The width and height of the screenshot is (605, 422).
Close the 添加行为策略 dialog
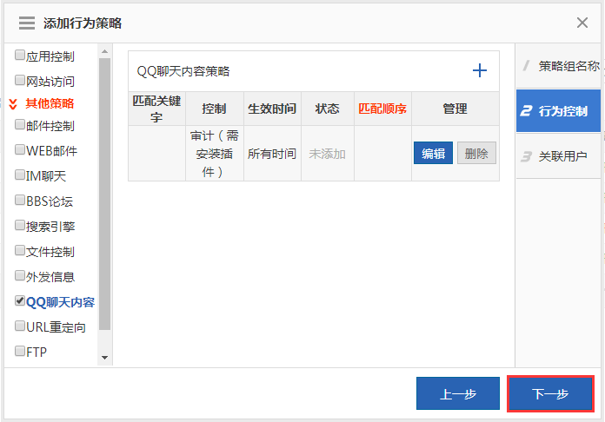coord(582,23)
